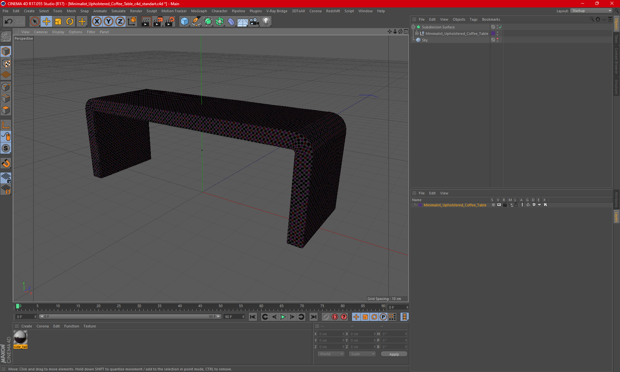This screenshot has height=372, width=620.
Task: Click the coordinate system icon
Action: pos(132,22)
